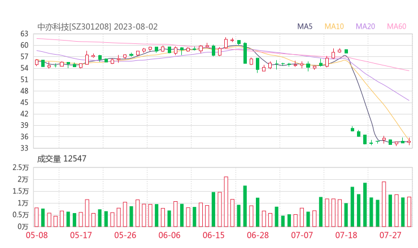
Task: Click the 36 price axis value
Action: click(x=24, y=136)
